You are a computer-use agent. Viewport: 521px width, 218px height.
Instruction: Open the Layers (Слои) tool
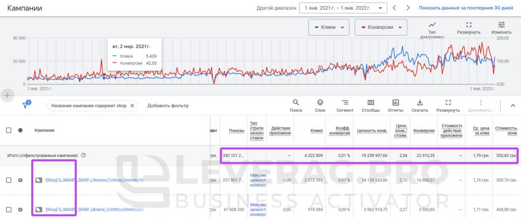click(320, 106)
